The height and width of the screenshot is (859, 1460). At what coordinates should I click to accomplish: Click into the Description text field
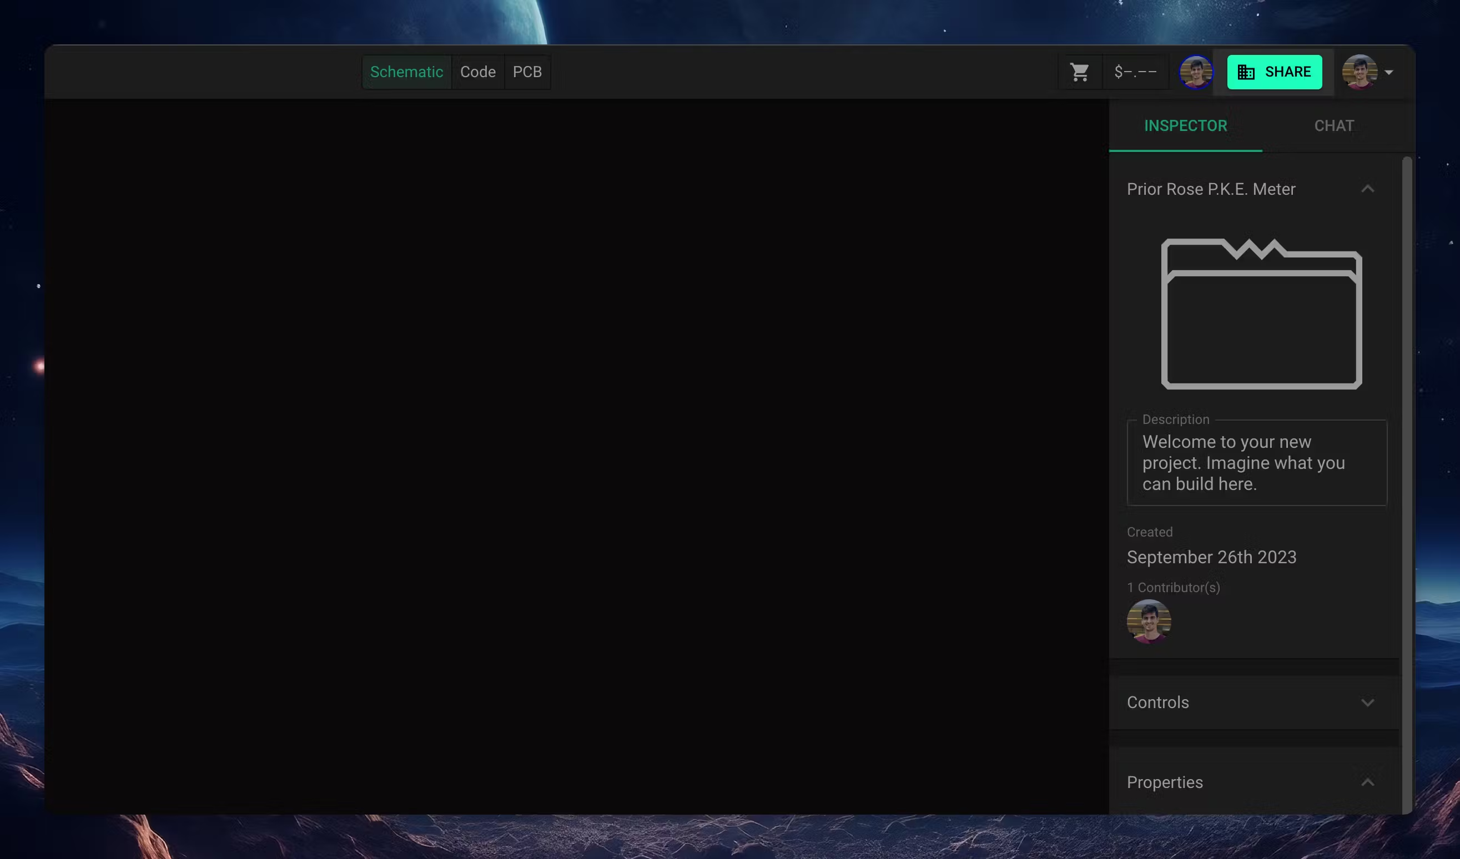point(1256,463)
